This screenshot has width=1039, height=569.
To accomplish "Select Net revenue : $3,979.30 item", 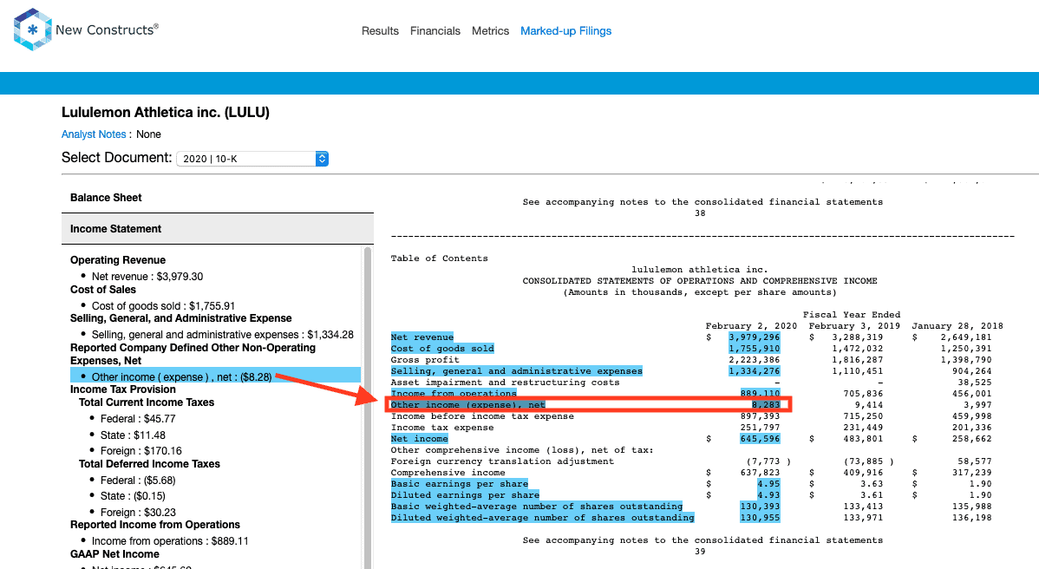I will click(x=147, y=277).
